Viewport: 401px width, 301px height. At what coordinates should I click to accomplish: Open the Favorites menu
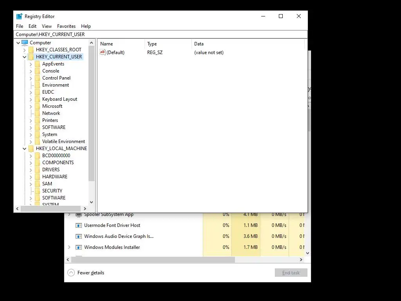coord(67,26)
